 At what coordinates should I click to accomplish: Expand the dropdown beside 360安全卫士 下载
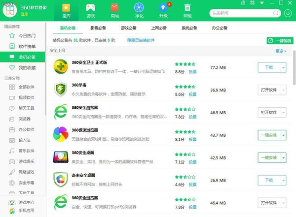[283, 67]
